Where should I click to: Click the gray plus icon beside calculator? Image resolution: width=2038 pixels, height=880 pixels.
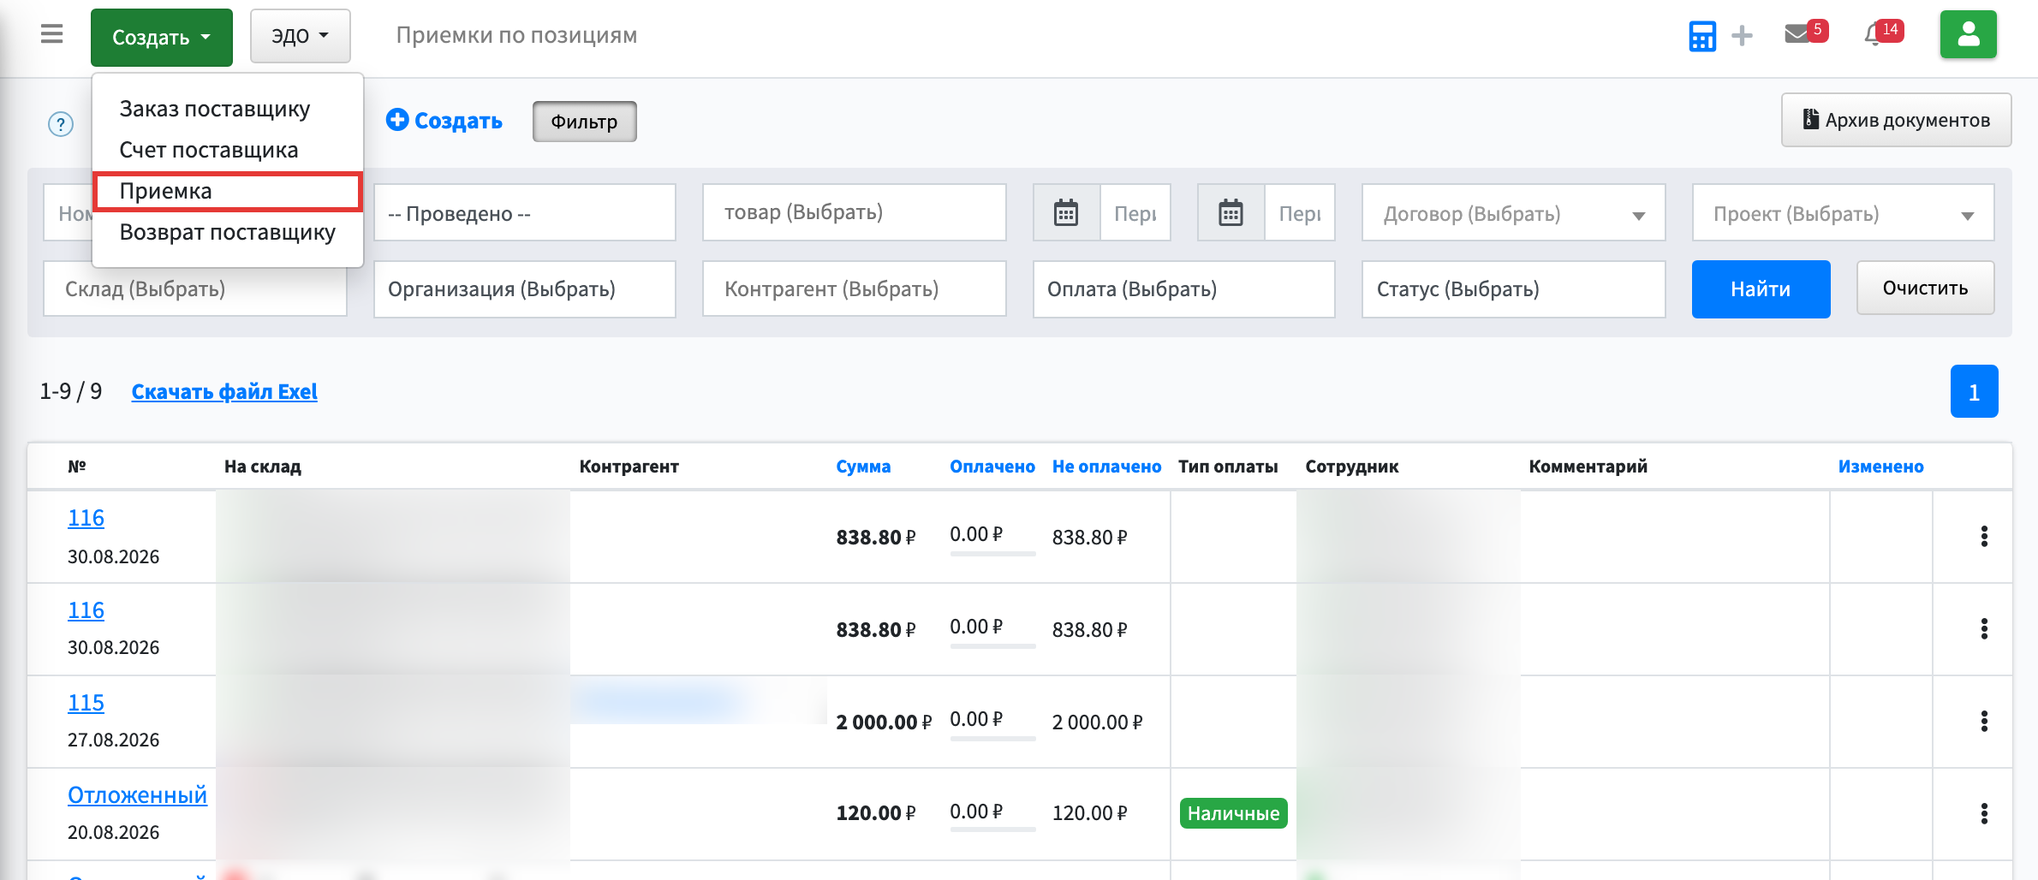(x=1742, y=36)
